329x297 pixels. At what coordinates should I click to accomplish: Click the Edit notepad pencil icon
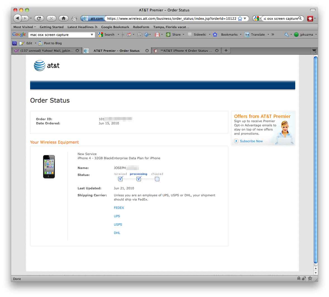[x=21, y=43]
